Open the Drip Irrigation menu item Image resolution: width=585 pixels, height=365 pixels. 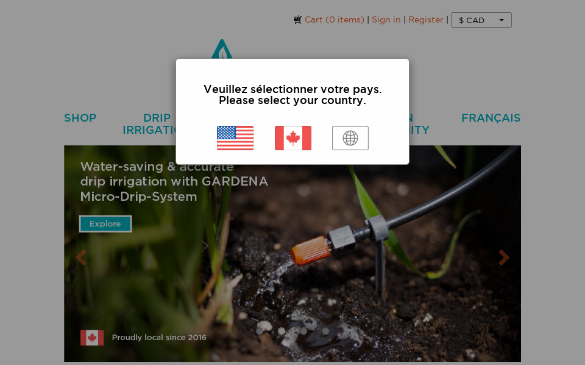point(149,124)
